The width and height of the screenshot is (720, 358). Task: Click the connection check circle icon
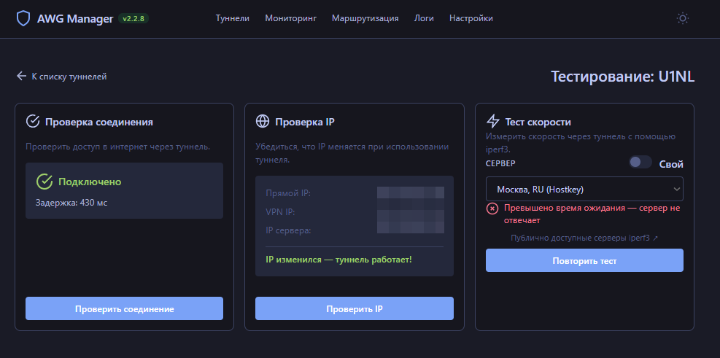tap(33, 122)
